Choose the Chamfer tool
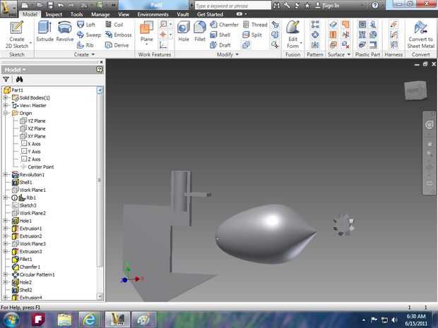The image size is (438, 328). (x=224, y=25)
